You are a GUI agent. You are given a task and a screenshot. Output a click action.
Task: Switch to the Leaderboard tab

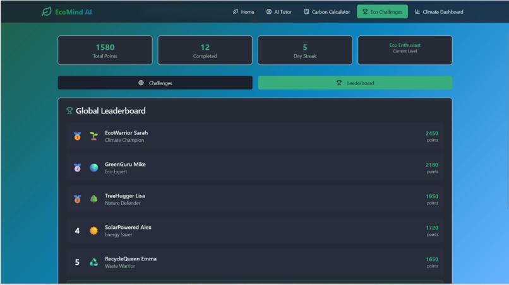[355, 83]
